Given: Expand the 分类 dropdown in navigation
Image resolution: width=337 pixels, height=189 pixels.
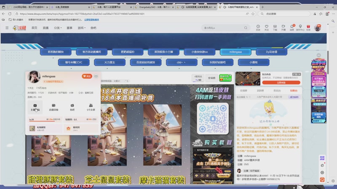Looking at the screenshot, I should [58, 28].
